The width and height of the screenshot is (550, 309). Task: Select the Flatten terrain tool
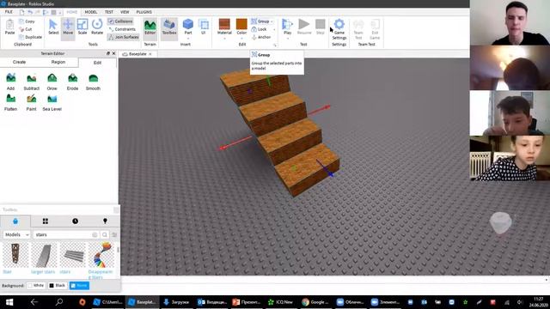[10, 102]
